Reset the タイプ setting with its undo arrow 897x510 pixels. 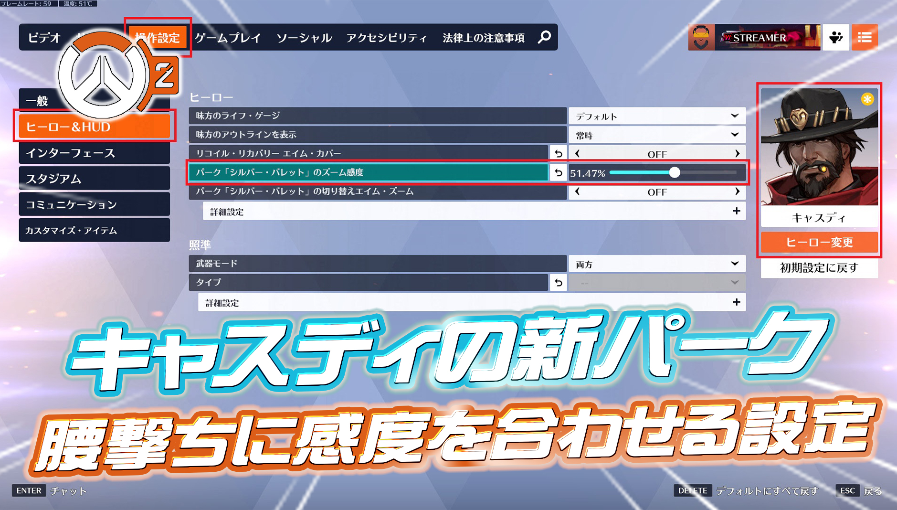click(x=558, y=283)
